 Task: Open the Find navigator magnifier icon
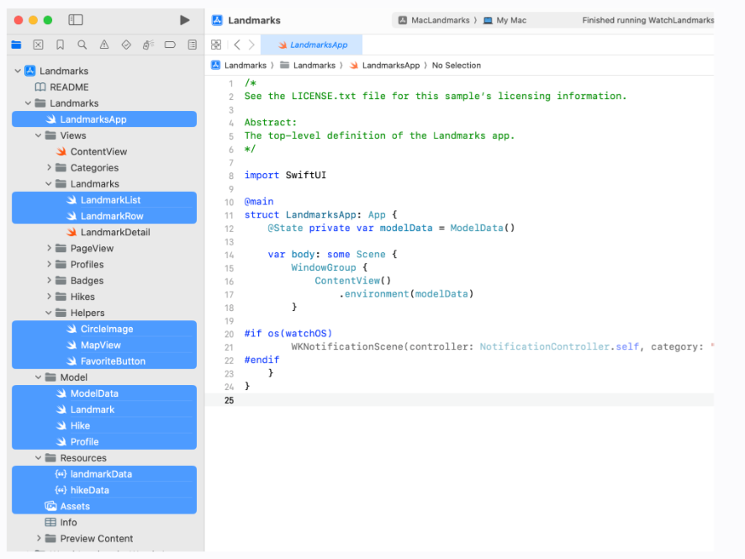[x=82, y=45]
